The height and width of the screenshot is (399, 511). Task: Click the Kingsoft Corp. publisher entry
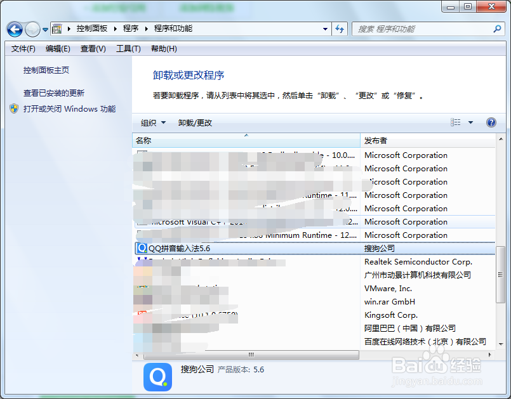pos(391,315)
